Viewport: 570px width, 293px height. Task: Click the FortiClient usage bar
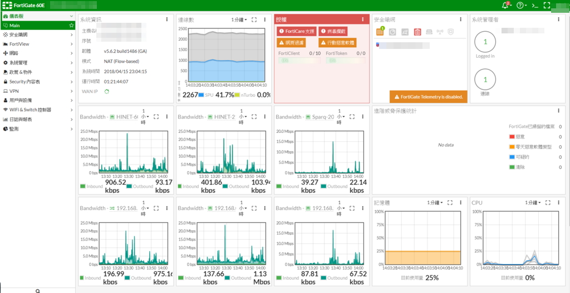point(299,61)
